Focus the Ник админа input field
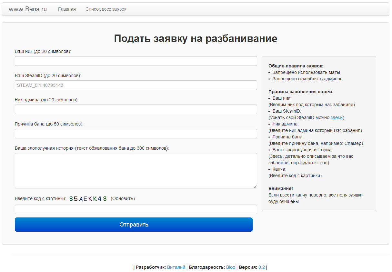 [x=136, y=109]
